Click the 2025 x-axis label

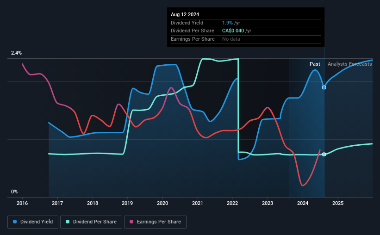click(338, 203)
